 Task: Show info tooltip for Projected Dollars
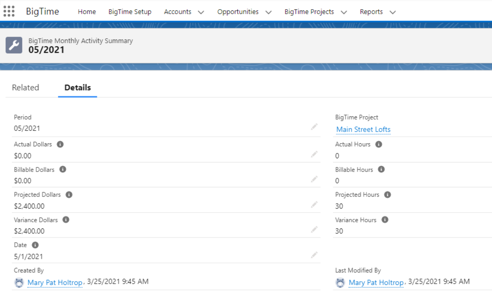pos(69,194)
